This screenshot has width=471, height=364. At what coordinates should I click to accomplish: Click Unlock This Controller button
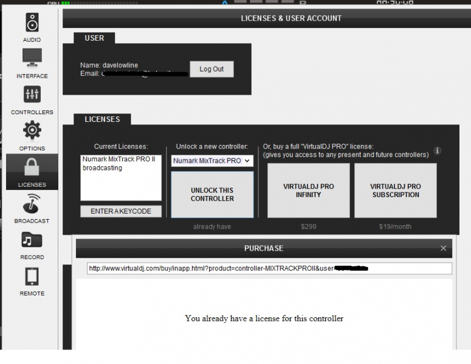tap(212, 194)
